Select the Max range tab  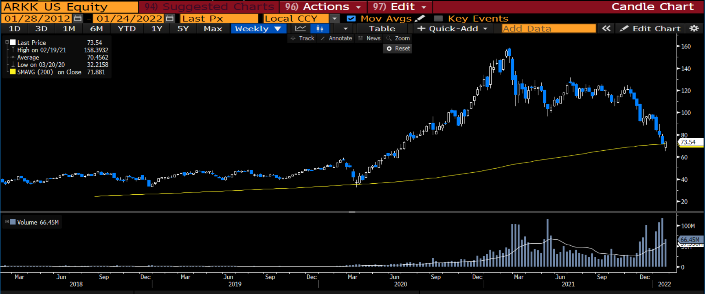213,29
